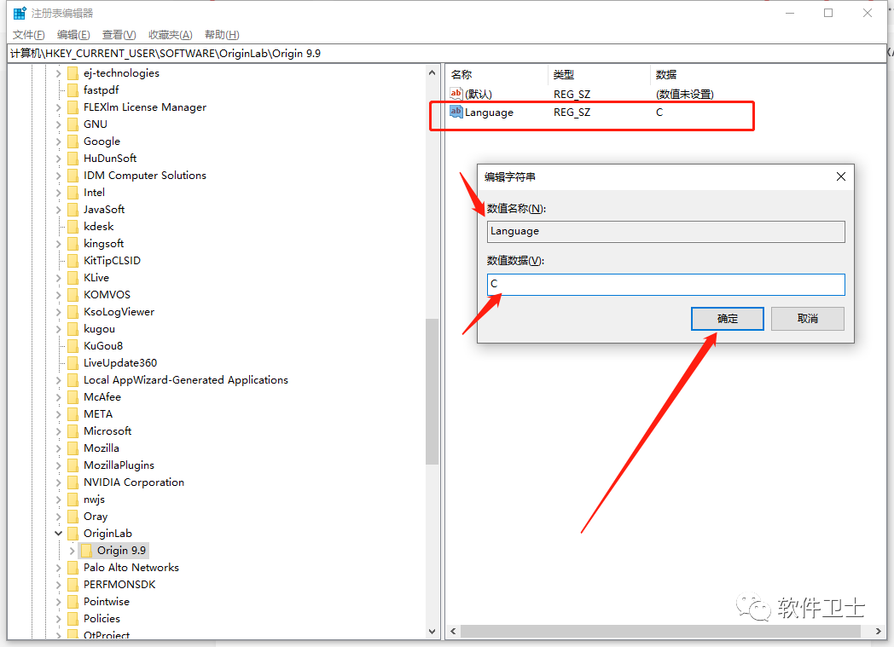Expand the Palo Alto Networks node
Image resolution: width=894 pixels, height=647 pixels.
(x=58, y=568)
